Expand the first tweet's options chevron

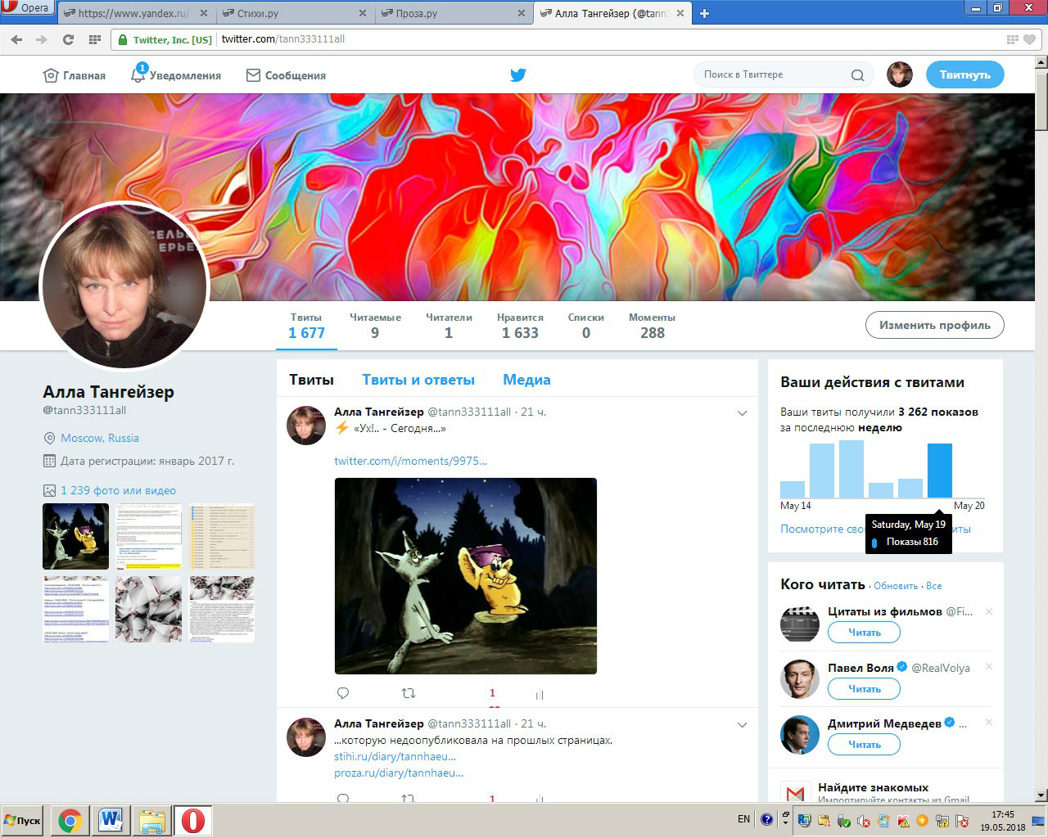742,413
